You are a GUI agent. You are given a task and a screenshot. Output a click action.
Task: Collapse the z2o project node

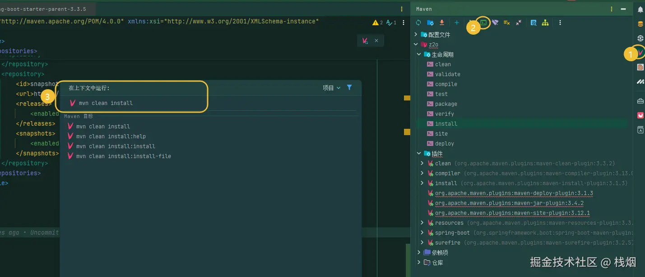point(416,45)
